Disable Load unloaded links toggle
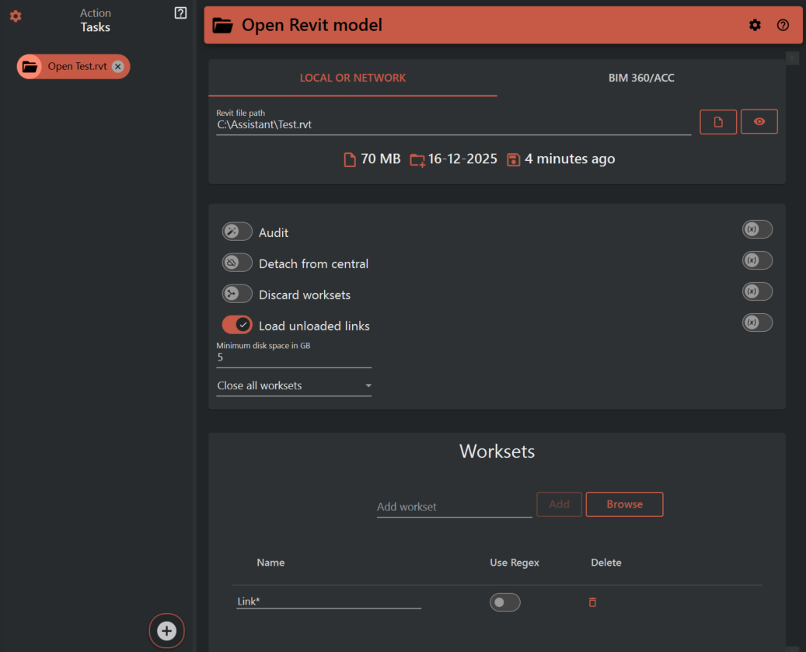The width and height of the screenshot is (806, 652). click(237, 325)
